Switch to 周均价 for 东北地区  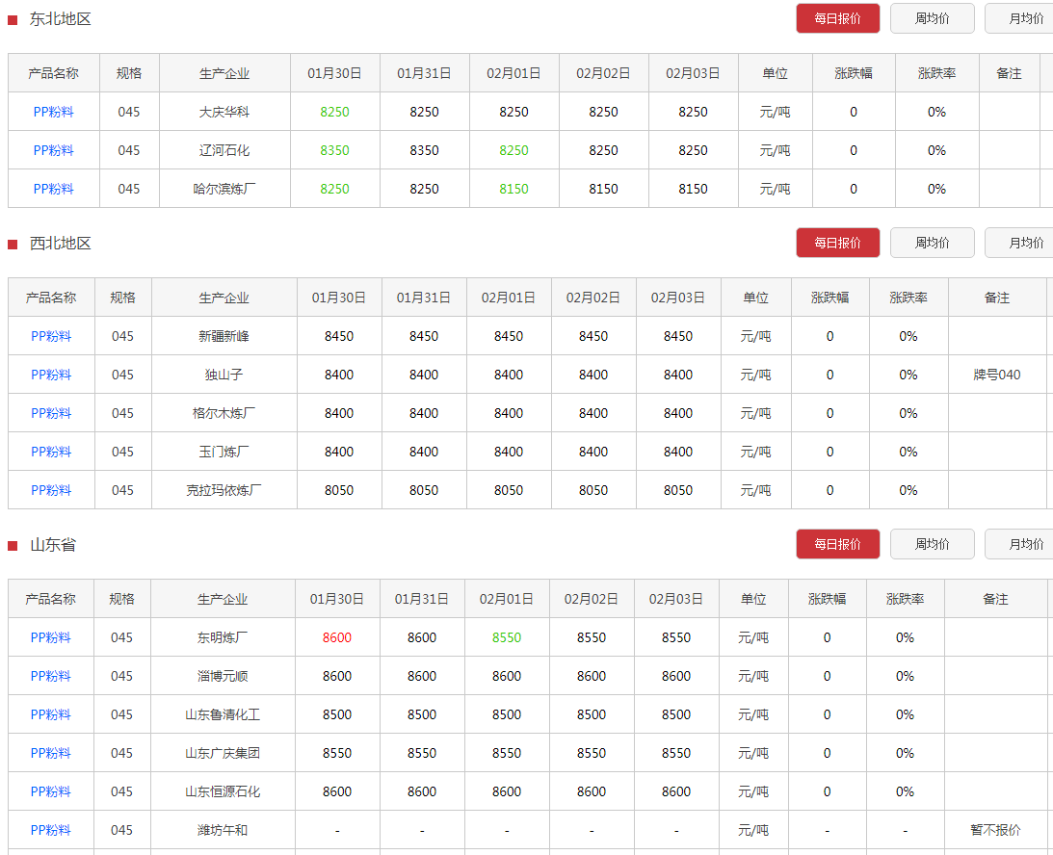tap(933, 19)
